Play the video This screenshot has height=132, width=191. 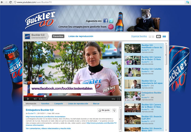click(x=28, y=99)
